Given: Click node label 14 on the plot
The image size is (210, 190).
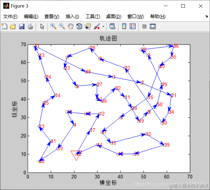Looking at the screenshot, I should 58,95.
